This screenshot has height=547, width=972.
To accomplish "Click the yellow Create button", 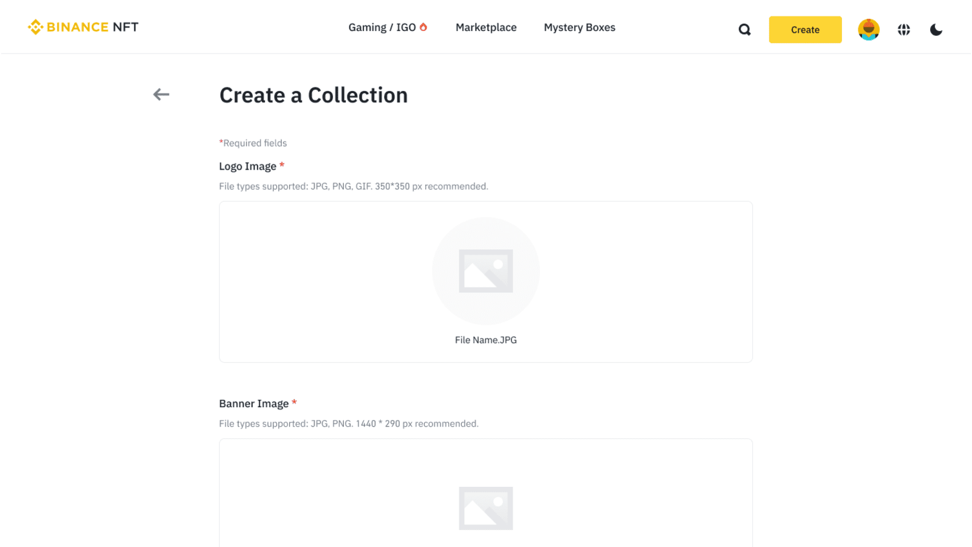I will pos(805,29).
